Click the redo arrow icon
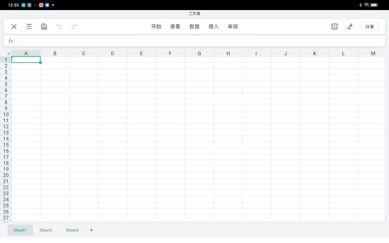The width and height of the screenshot is (389, 243). click(74, 27)
